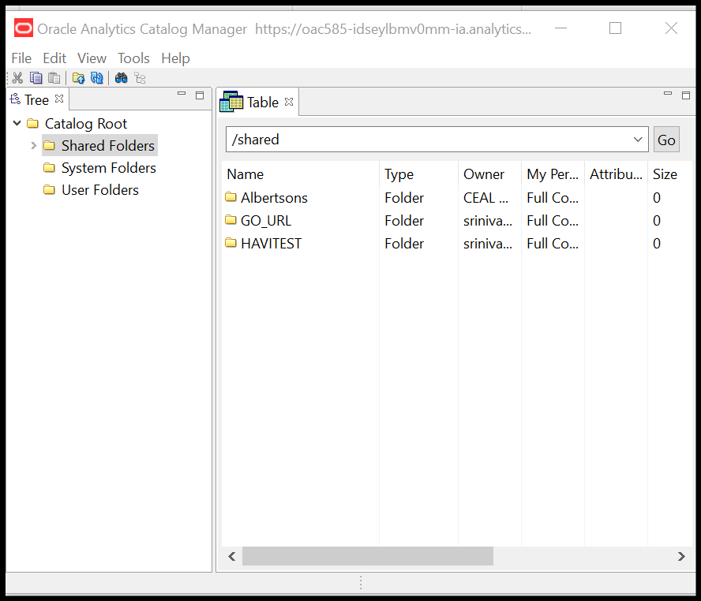Minimize the Tree panel
This screenshot has height=601, width=701.
[182, 93]
